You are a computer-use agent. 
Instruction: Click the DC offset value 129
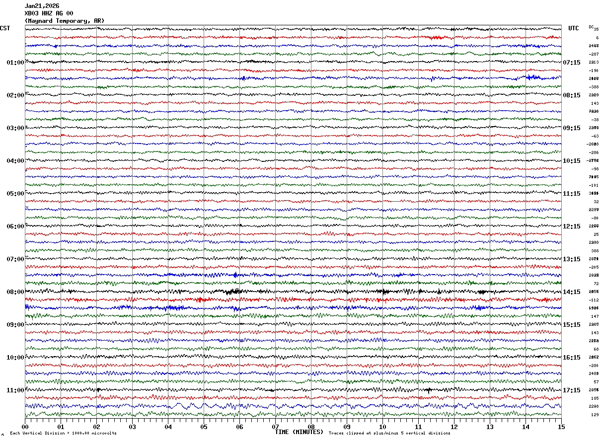(595, 415)
